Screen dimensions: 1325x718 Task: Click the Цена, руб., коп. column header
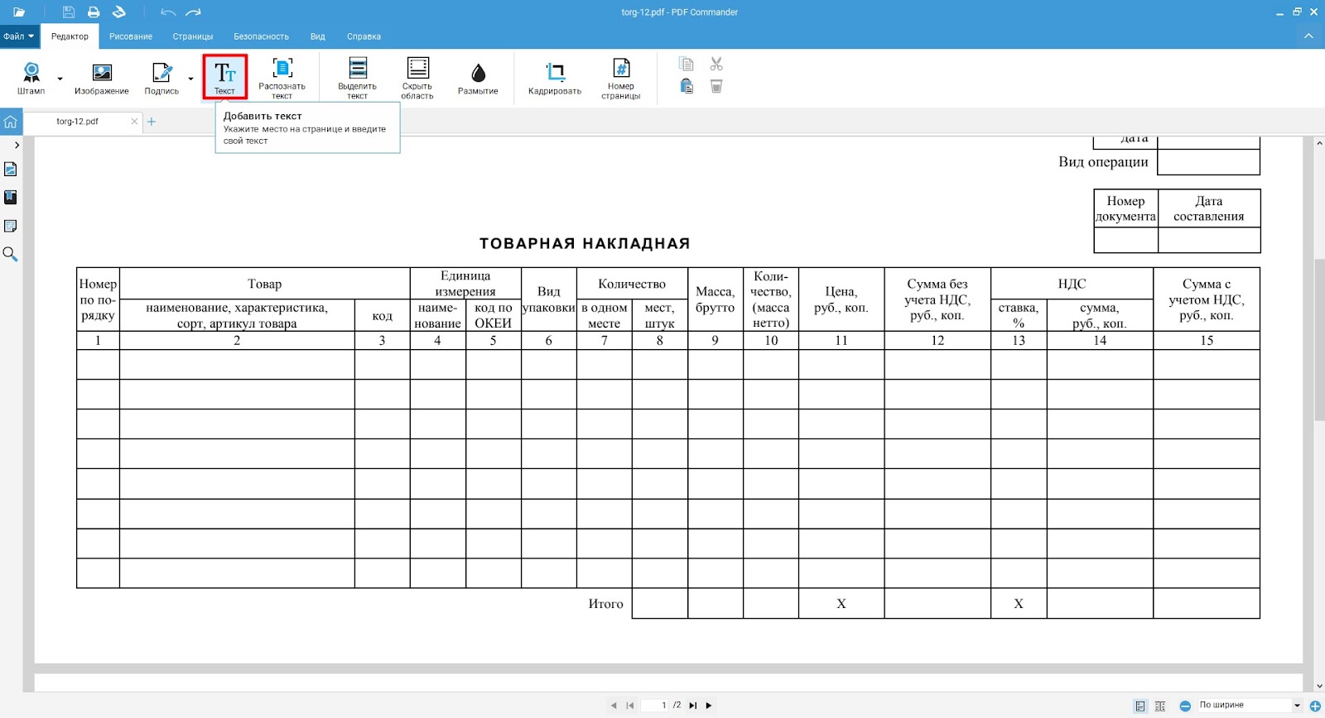pyautogui.click(x=841, y=299)
